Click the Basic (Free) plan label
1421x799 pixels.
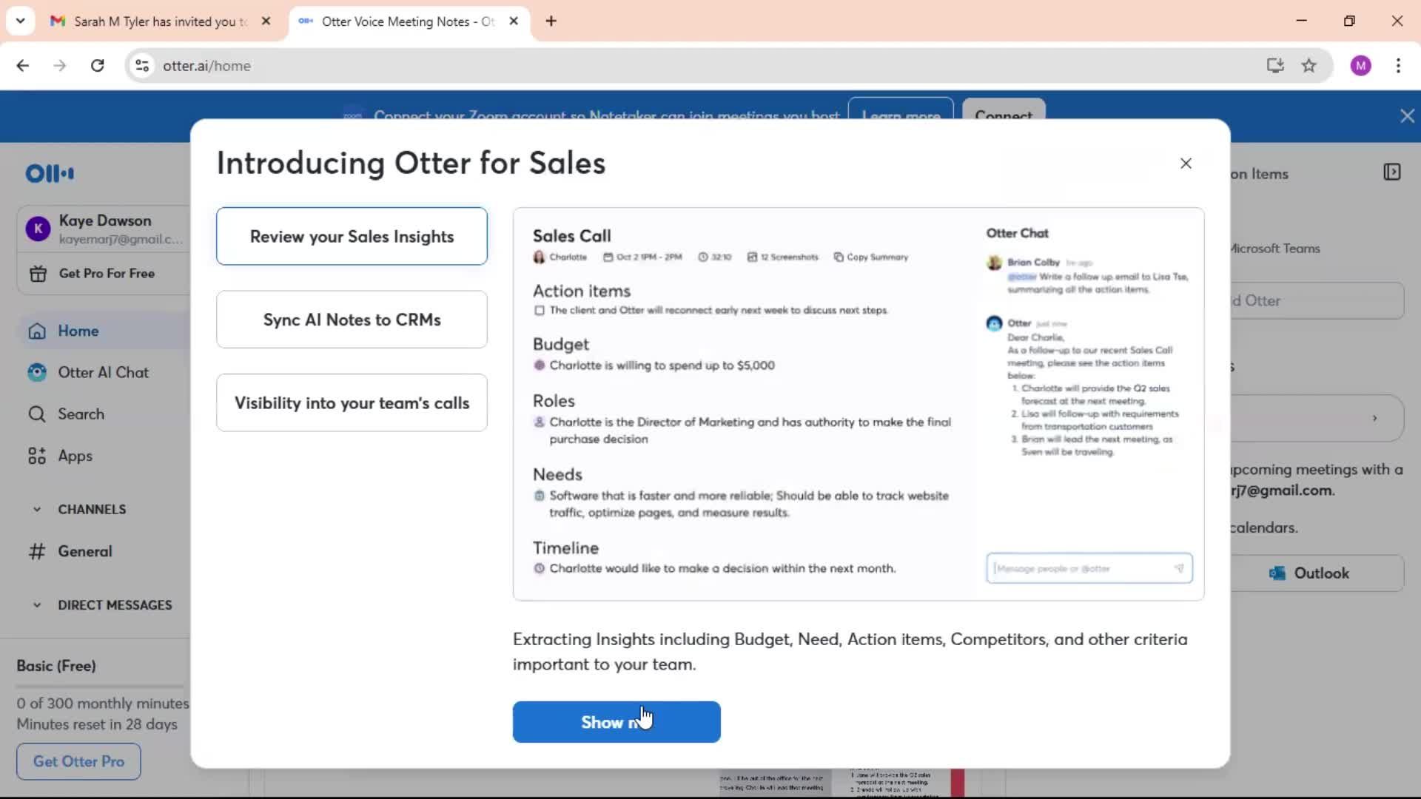[x=56, y=666]
